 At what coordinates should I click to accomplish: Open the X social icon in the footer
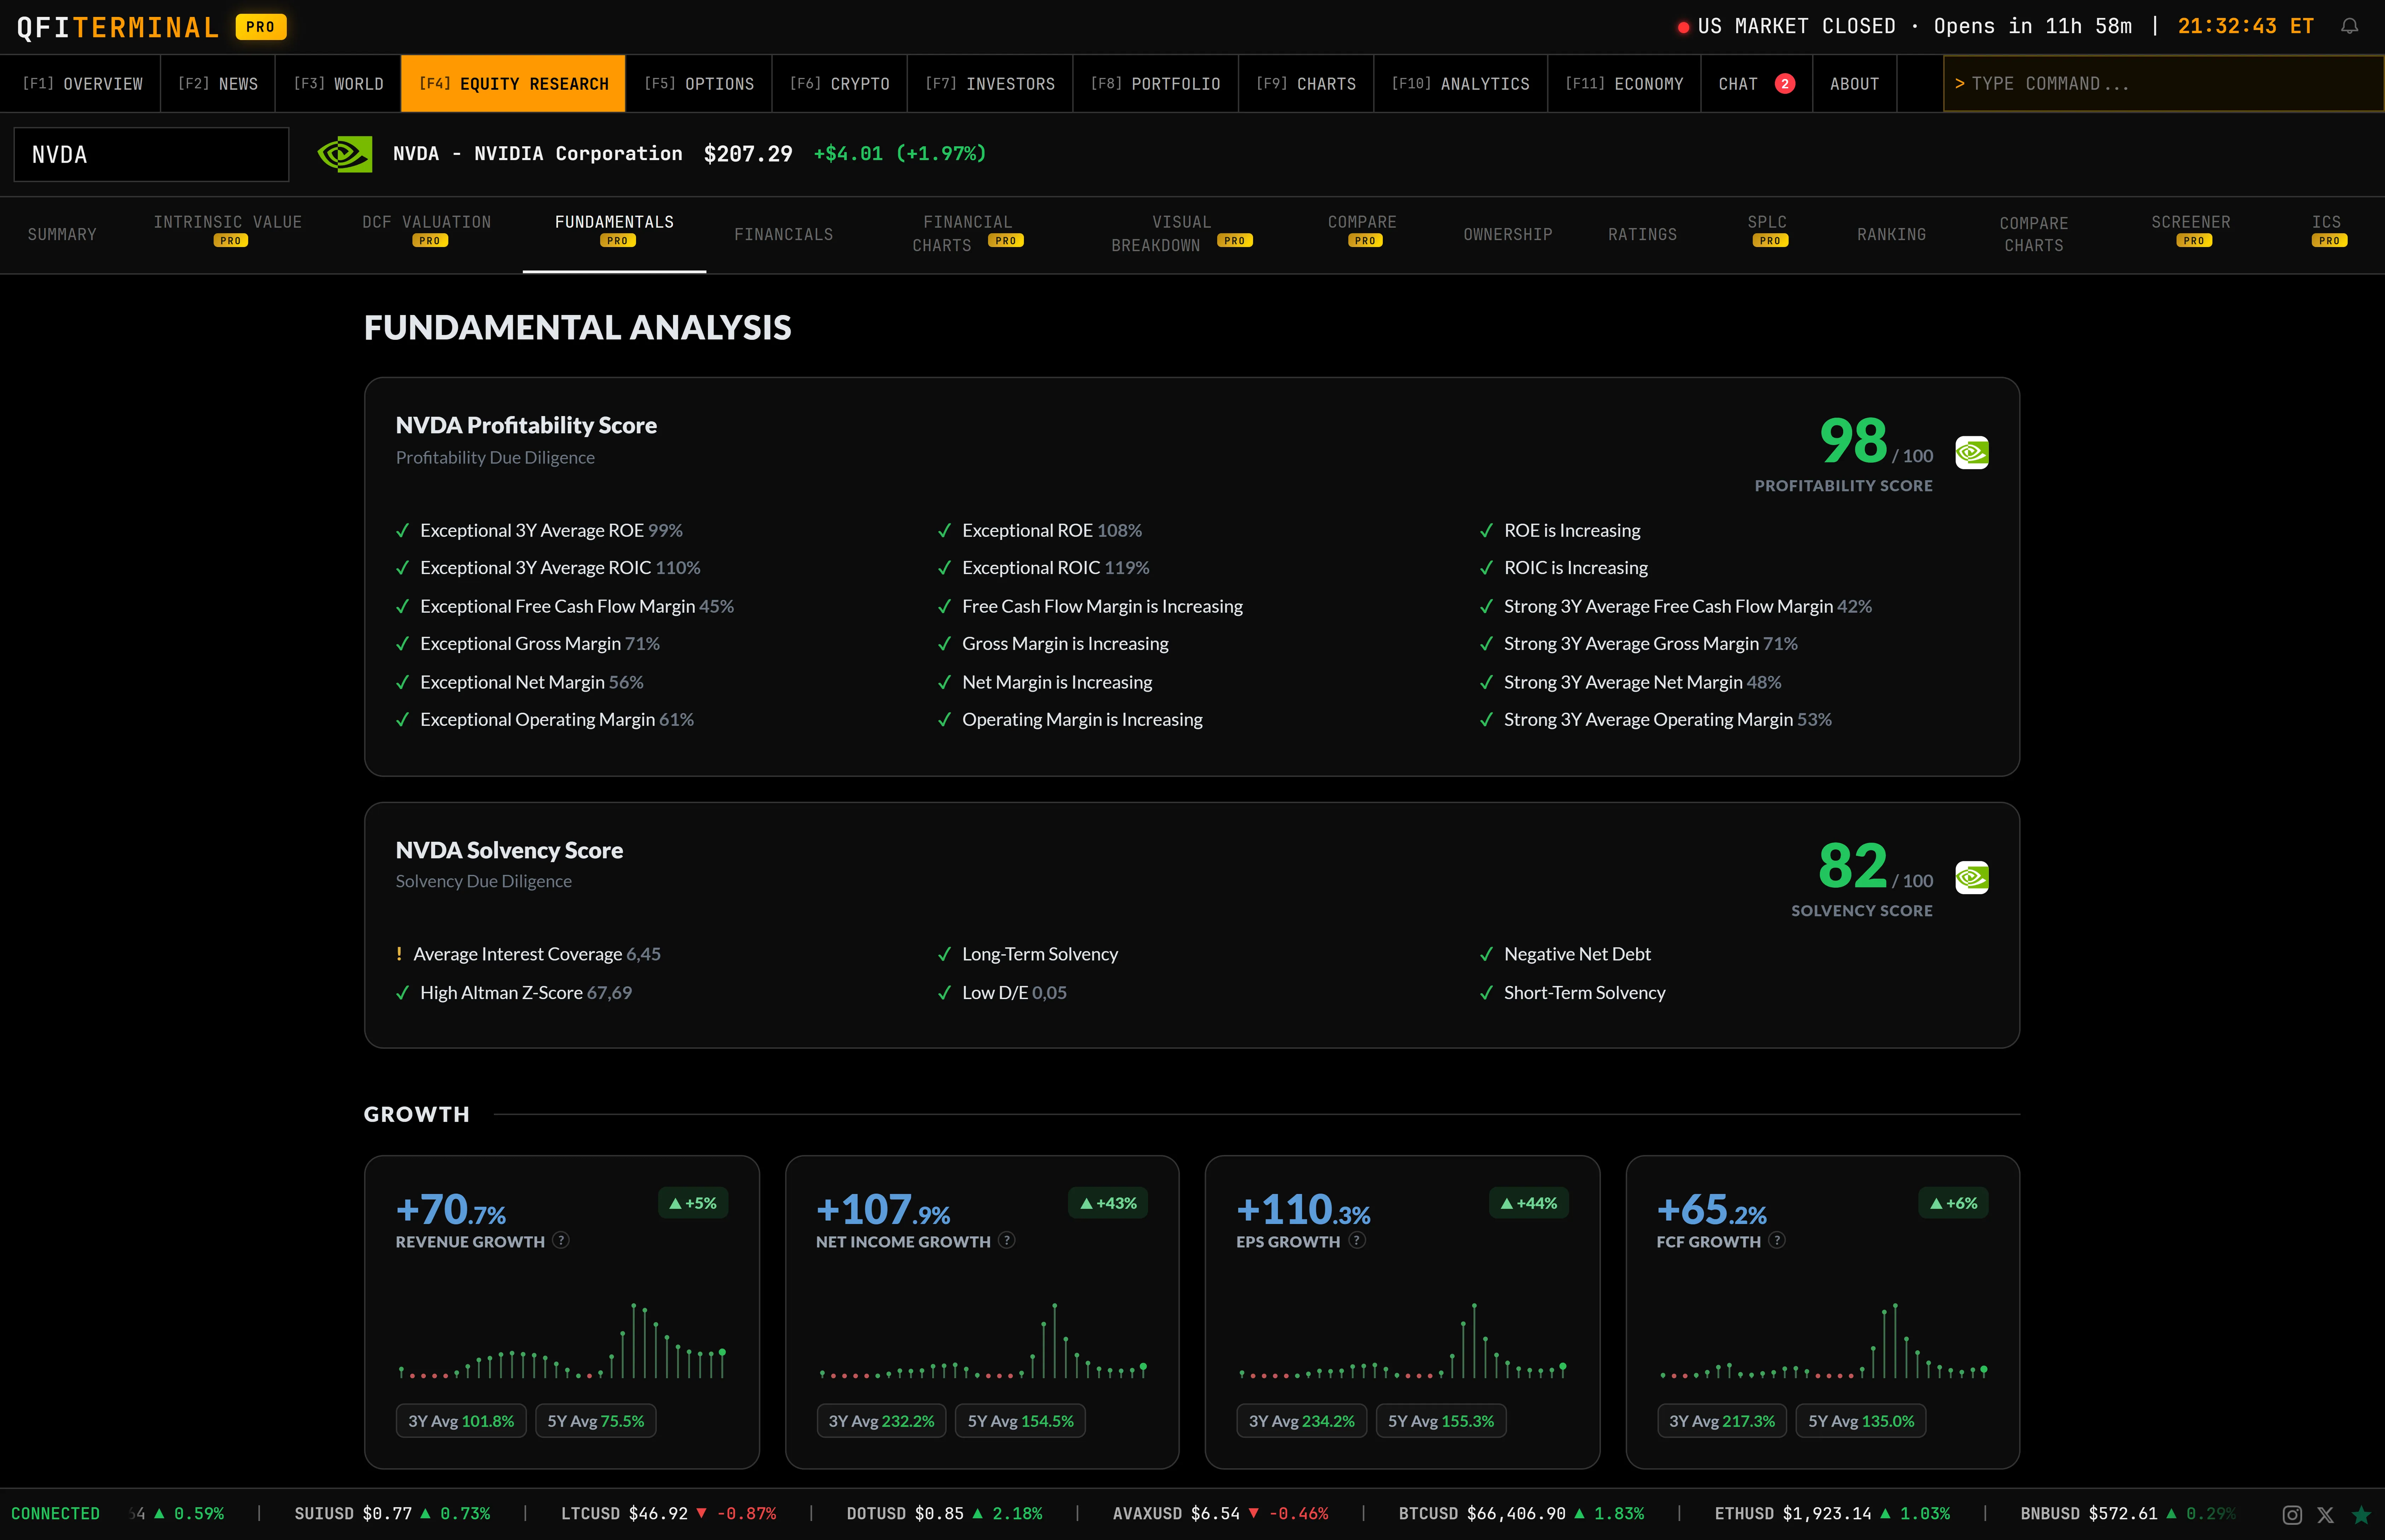pos(2326,1515)
